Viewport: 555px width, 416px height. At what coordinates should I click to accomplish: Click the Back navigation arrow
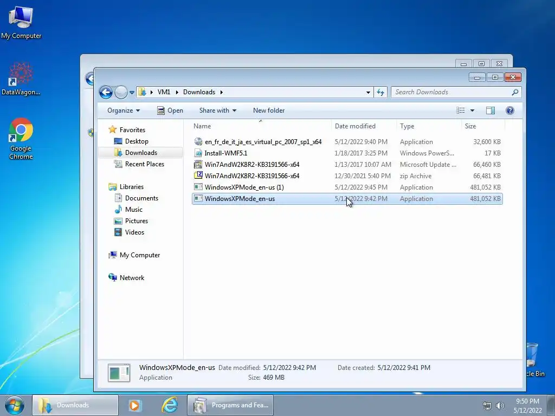click(106, 92)
